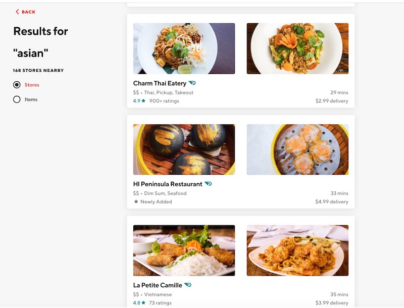404x308 pixels.
Task: Click the rating star next to 4.9
Action: click(x=143, y=101)
